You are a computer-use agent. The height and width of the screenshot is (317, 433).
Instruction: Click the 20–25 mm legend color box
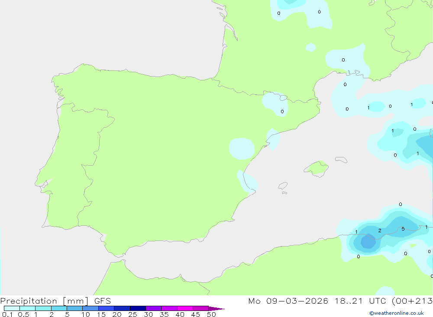(x=122, y=308)
